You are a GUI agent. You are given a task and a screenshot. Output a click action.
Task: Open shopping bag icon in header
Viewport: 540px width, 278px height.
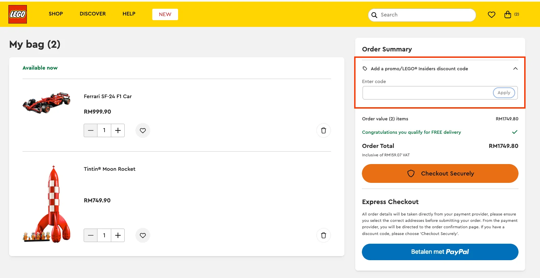pyautogui.click(x=508, y=14)
